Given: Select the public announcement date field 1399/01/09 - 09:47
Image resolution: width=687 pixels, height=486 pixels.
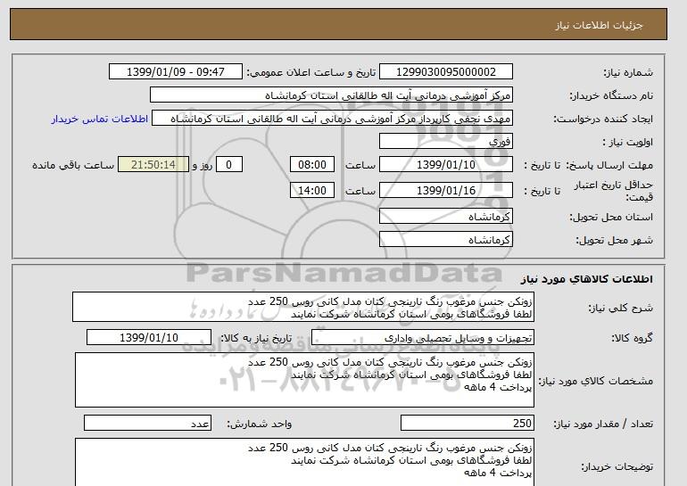Looking at the screenshot, I should click(175, 72).
